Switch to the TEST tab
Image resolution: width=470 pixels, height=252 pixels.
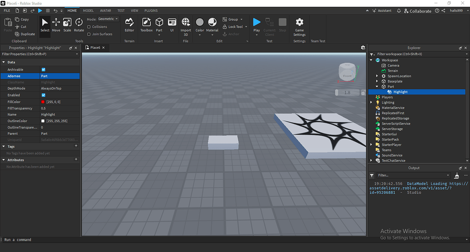[121, 11]
